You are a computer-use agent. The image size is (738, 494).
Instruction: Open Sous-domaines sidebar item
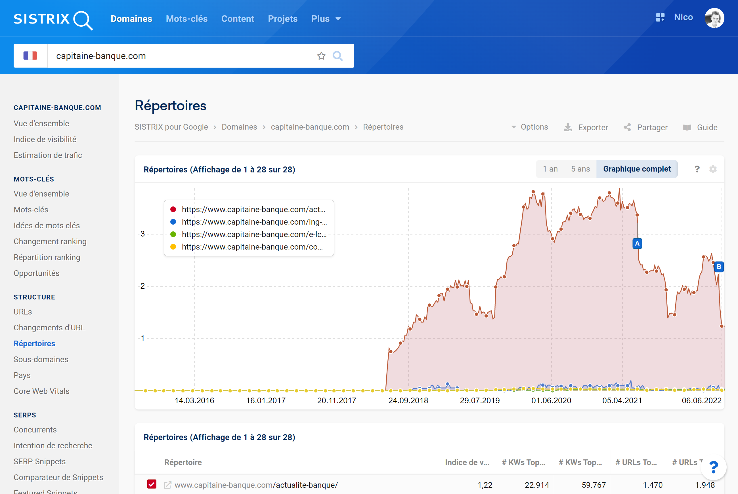coord(41,360)
